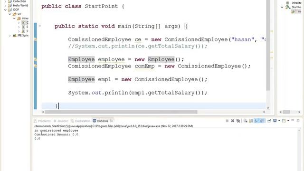Switch to the Declaration tab
The width and height of the screenshot is (304, 171).
80,121
